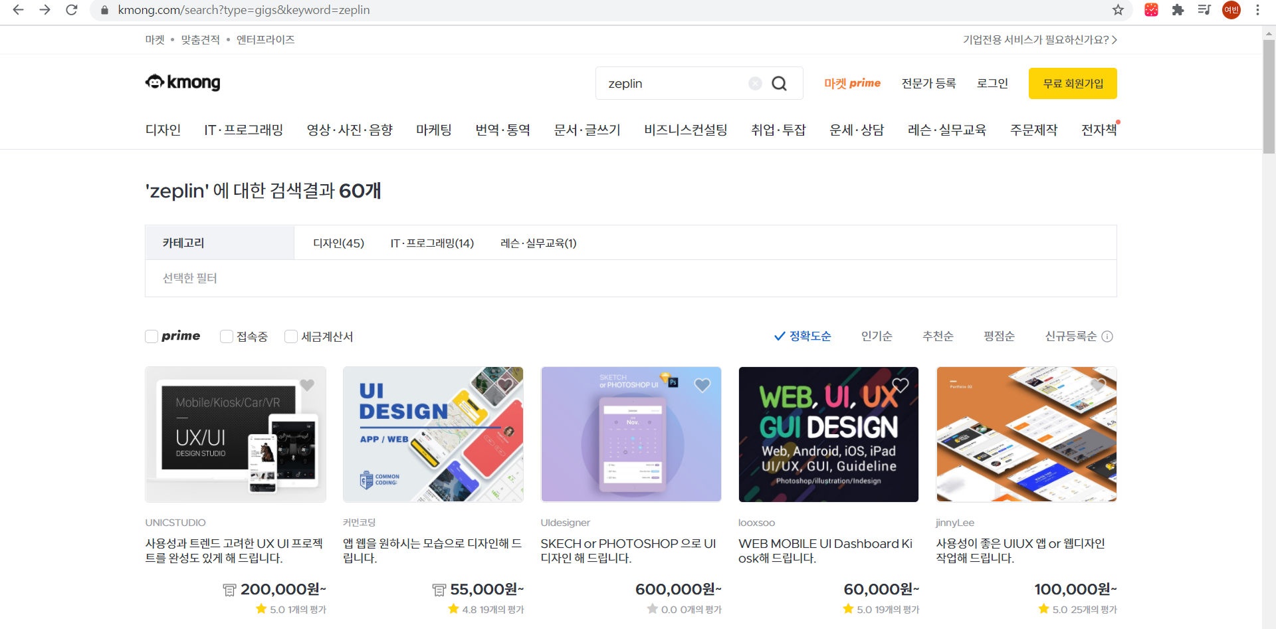Open the 전문가 등록 link
Image resolution: width=1276 pixels, height=629 pixels.
(x=928, y=83)
